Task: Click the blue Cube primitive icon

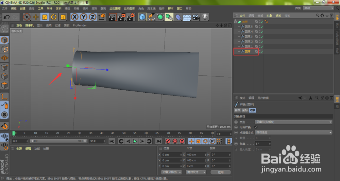Action: point(142,17)
